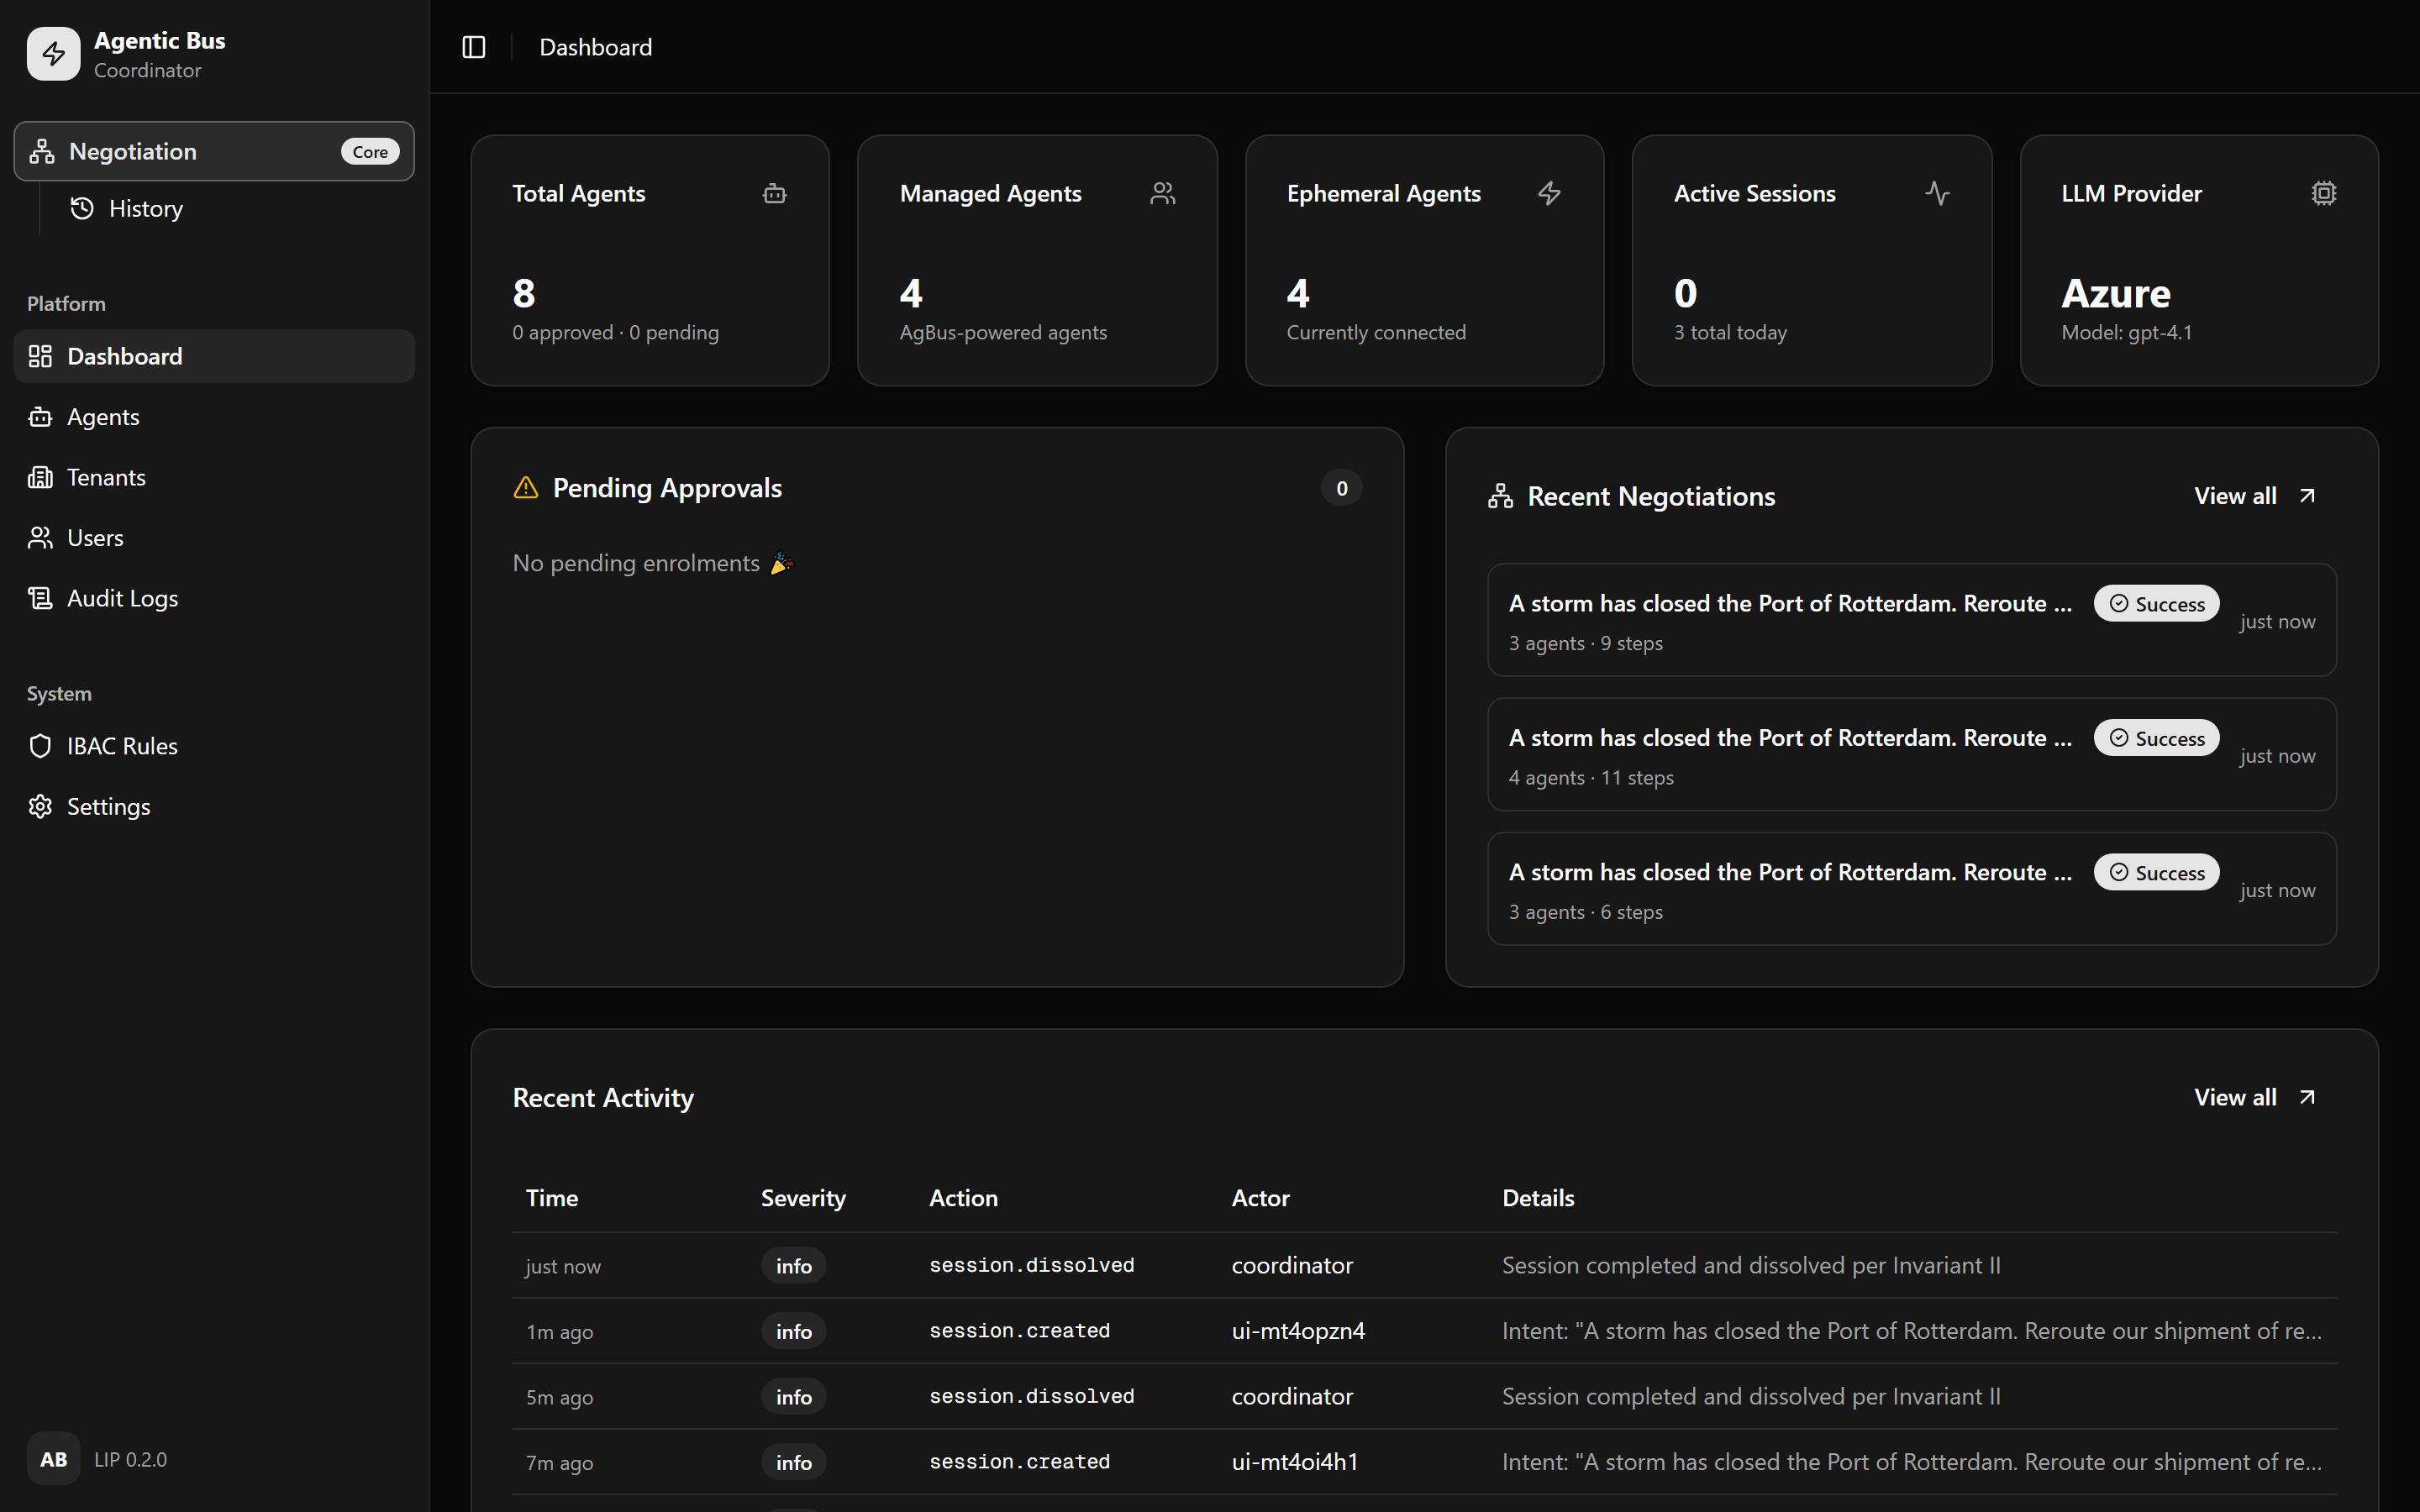Screen dimensions: 2420x1512
Task: Go to Agents page
Action: 214,417
